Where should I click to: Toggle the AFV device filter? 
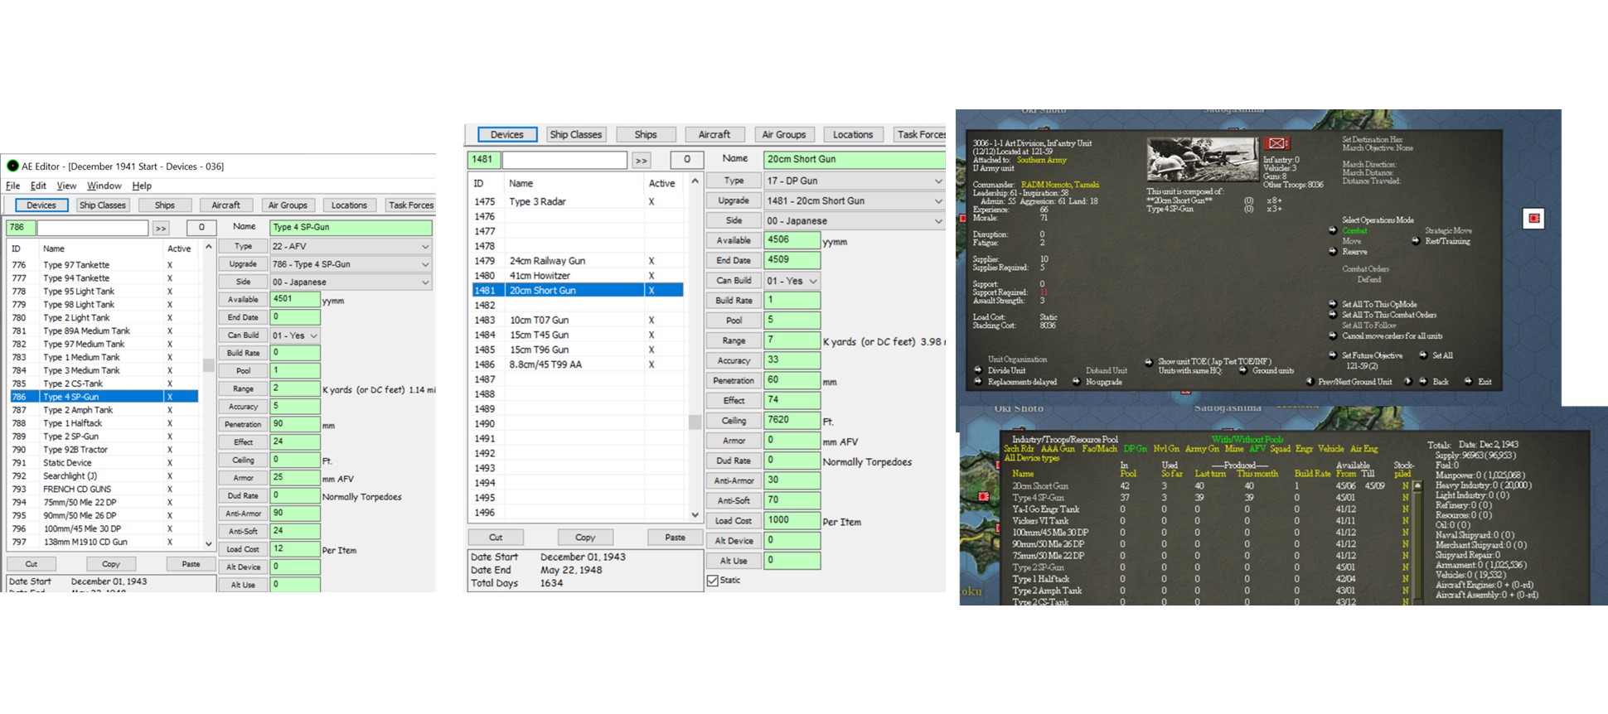coord(1257,448)
